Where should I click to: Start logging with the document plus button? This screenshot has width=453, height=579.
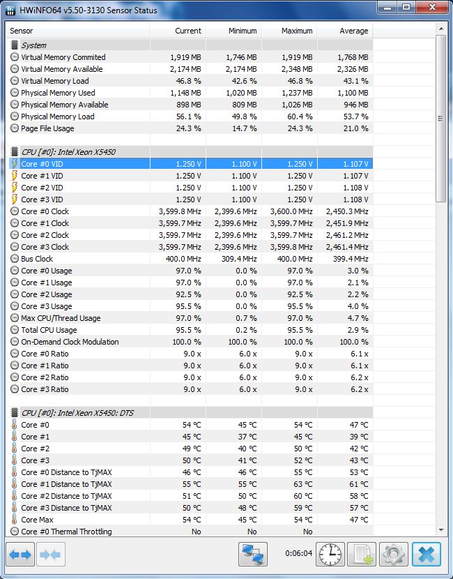coord(362,554)
